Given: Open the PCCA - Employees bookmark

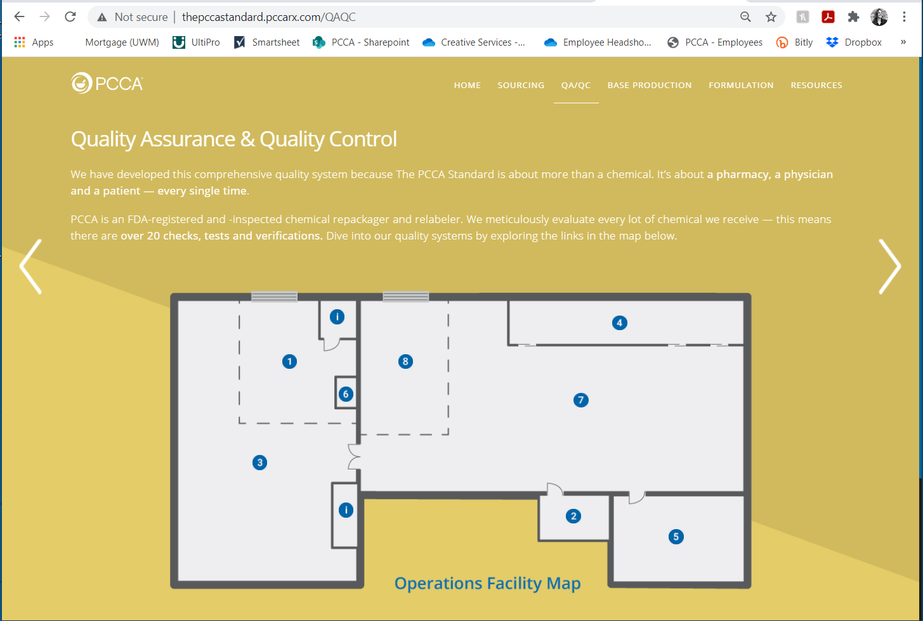Looking at the screenshot, I should [715, 42].
